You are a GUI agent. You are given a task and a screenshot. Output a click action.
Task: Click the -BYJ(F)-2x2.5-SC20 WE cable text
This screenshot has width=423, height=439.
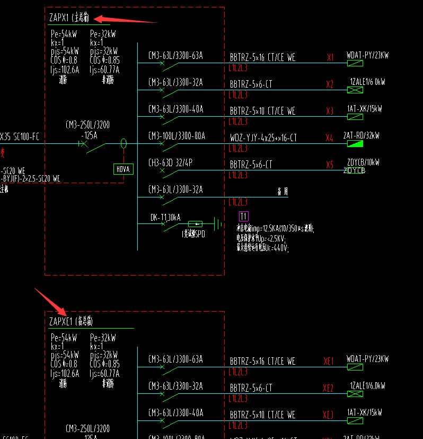click(30, 178)
